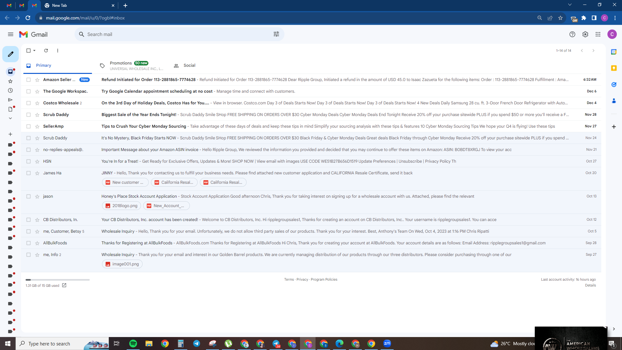Open the Google apps grid
This screenshot has height=350, width=622.
[x=598, y=34]
